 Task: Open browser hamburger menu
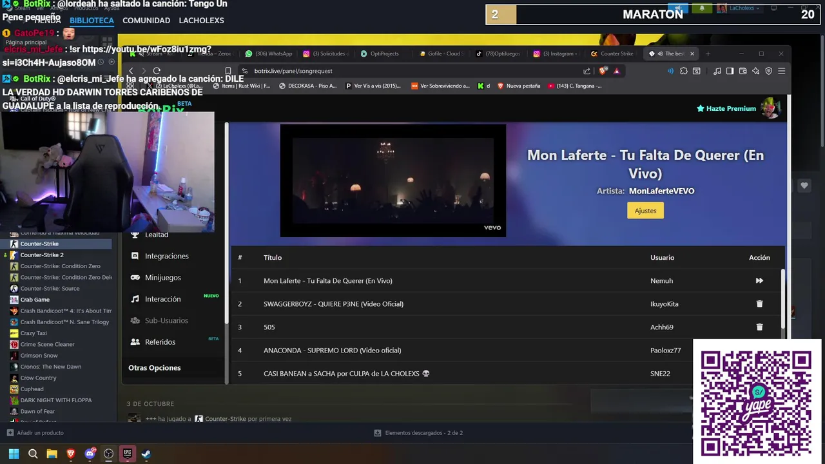click(781, 71)
